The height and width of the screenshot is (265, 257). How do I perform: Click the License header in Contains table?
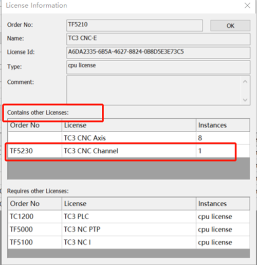[129, 125]
